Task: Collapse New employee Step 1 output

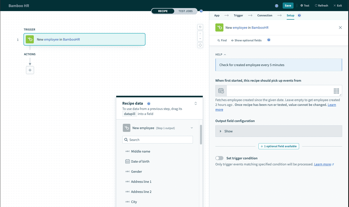Action: tap(192, 128)
